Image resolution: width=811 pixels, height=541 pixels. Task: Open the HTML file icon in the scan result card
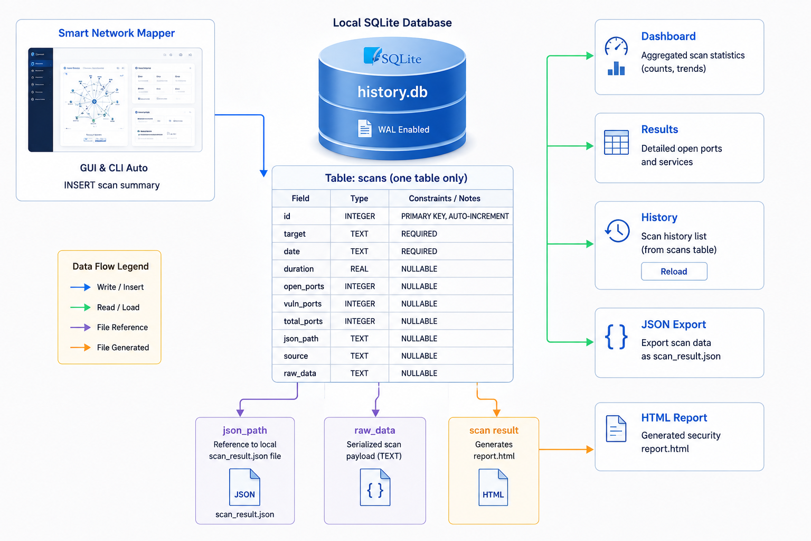(x=493, y=487)
